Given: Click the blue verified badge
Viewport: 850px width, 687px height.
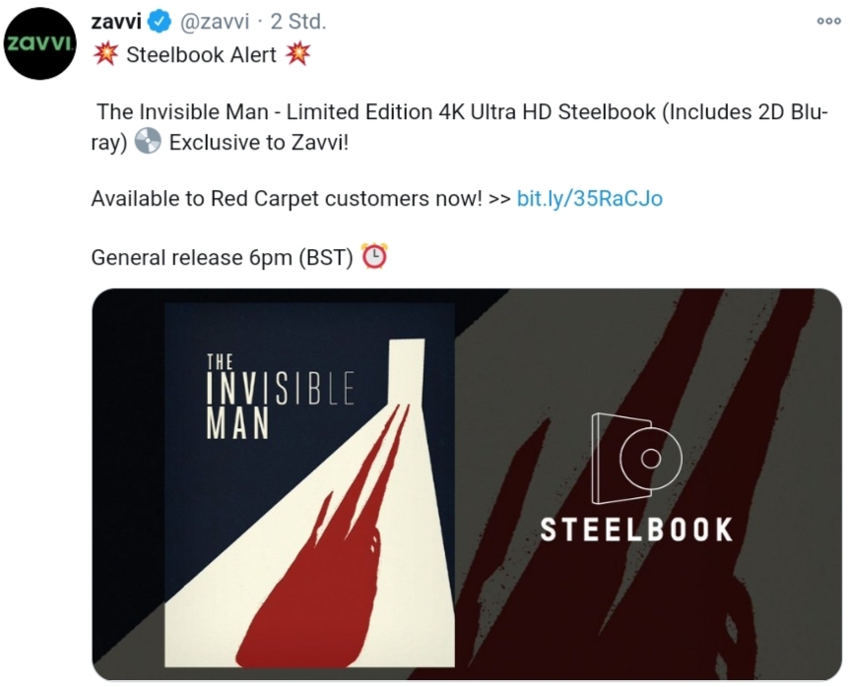Looking at the screenshot, I should tap(160, 22).
